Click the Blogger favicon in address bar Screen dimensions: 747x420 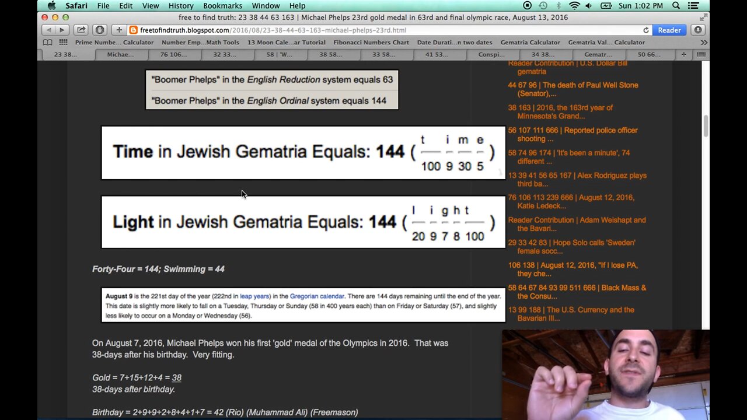coord(134,30)
